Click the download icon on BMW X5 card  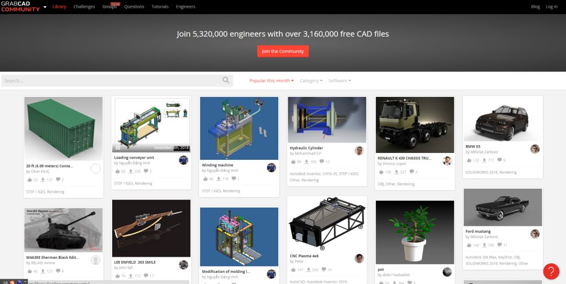click(x=484, y=160)
